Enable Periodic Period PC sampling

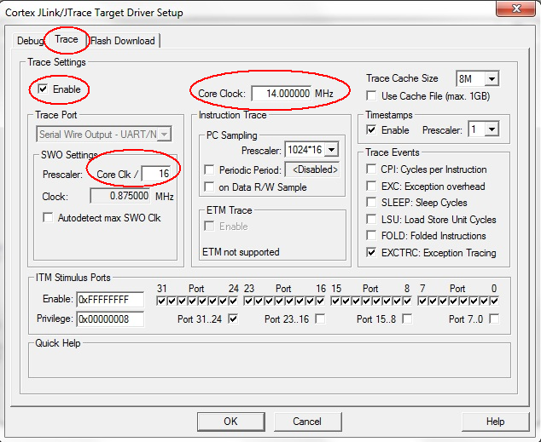(x=210, y=169)
